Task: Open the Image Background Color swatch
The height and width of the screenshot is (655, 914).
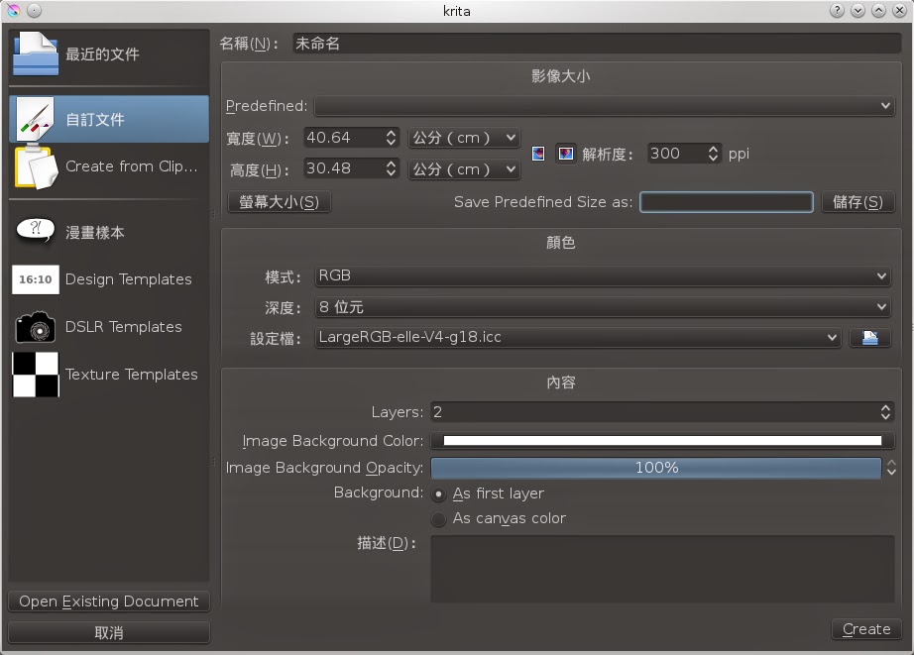Action: pyautogui.click(x=662, y=441)
